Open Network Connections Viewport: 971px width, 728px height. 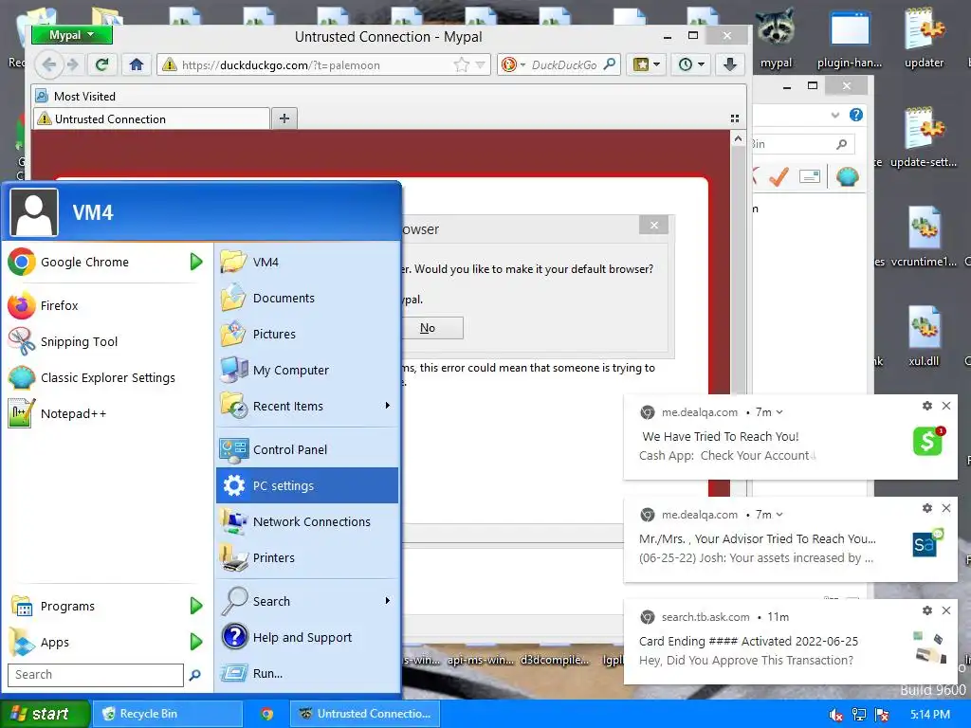(x=307, y=522)
